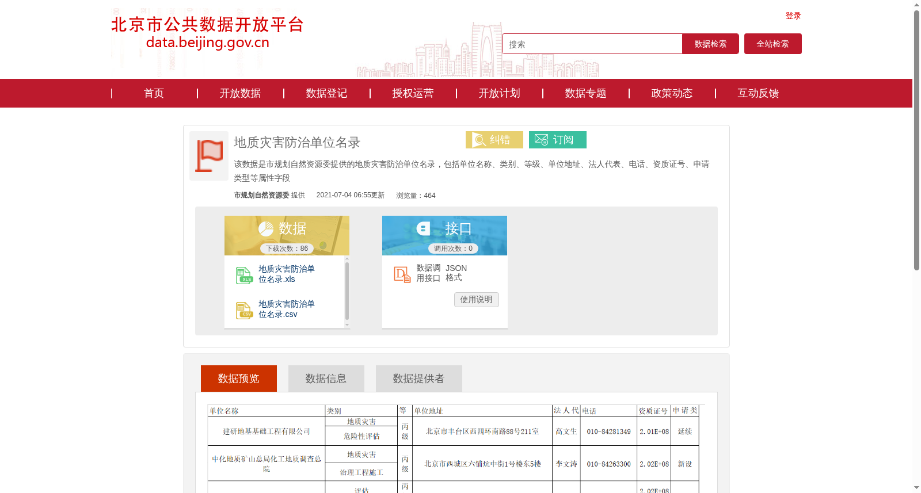Click the page vertical scrollbar

click(x=916, y=140)
